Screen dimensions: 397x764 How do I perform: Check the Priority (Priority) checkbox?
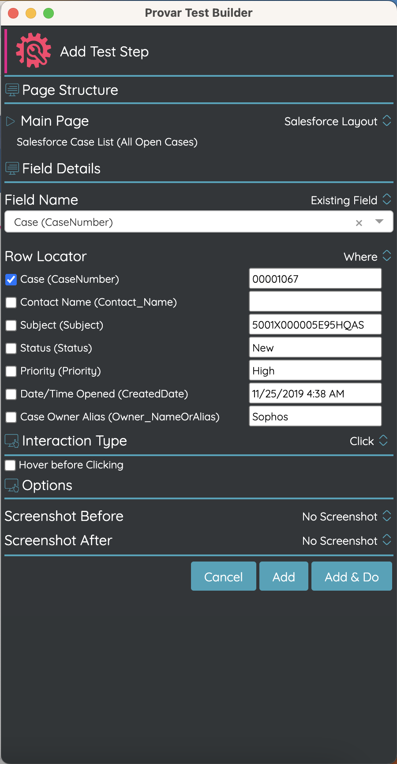point(11,371)
